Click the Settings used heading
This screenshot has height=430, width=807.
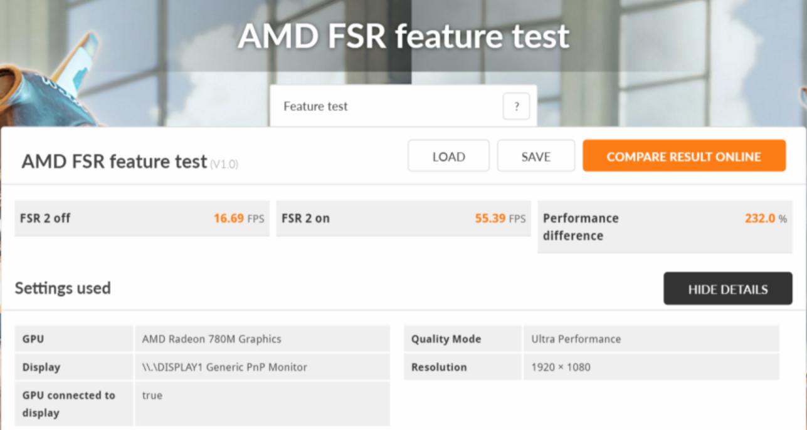pos(63,289)
